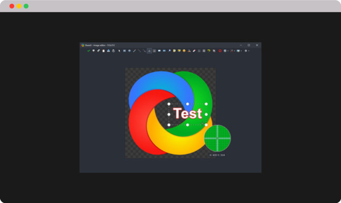Select the eraser tool icon
Screen dimensions: 341x203
click(194, 51)
